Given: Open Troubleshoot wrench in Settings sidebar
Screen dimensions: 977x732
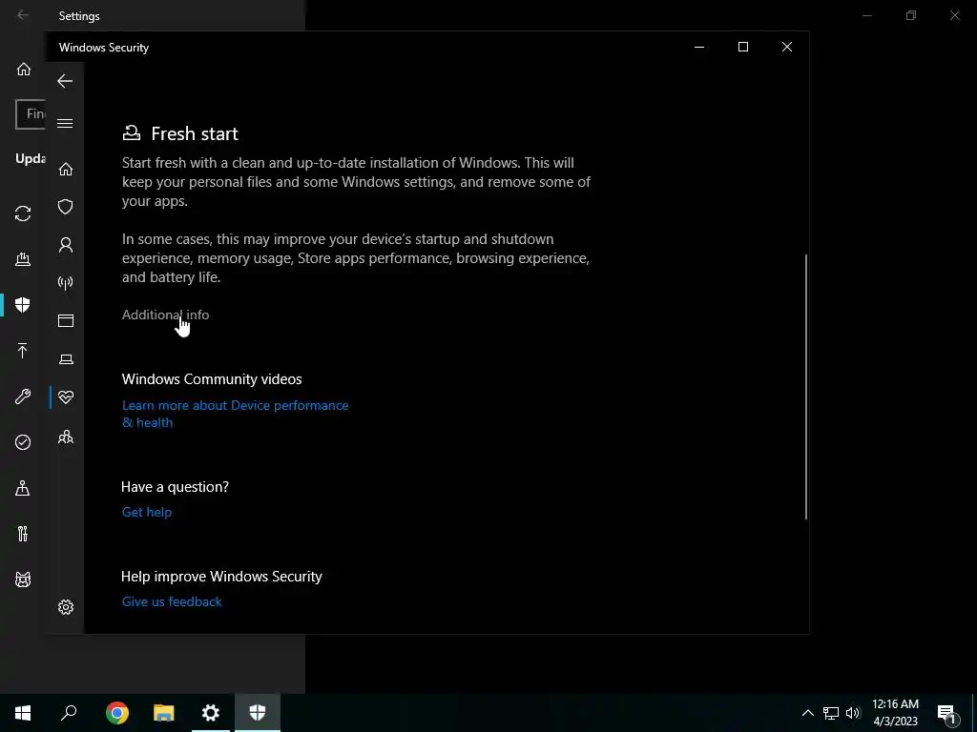Looking at the screenshot, I should click(x=23, y=396).
